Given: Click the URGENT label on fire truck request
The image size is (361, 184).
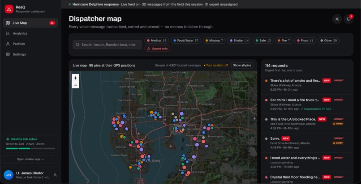Looking at the screenshot, I should 339,100.
